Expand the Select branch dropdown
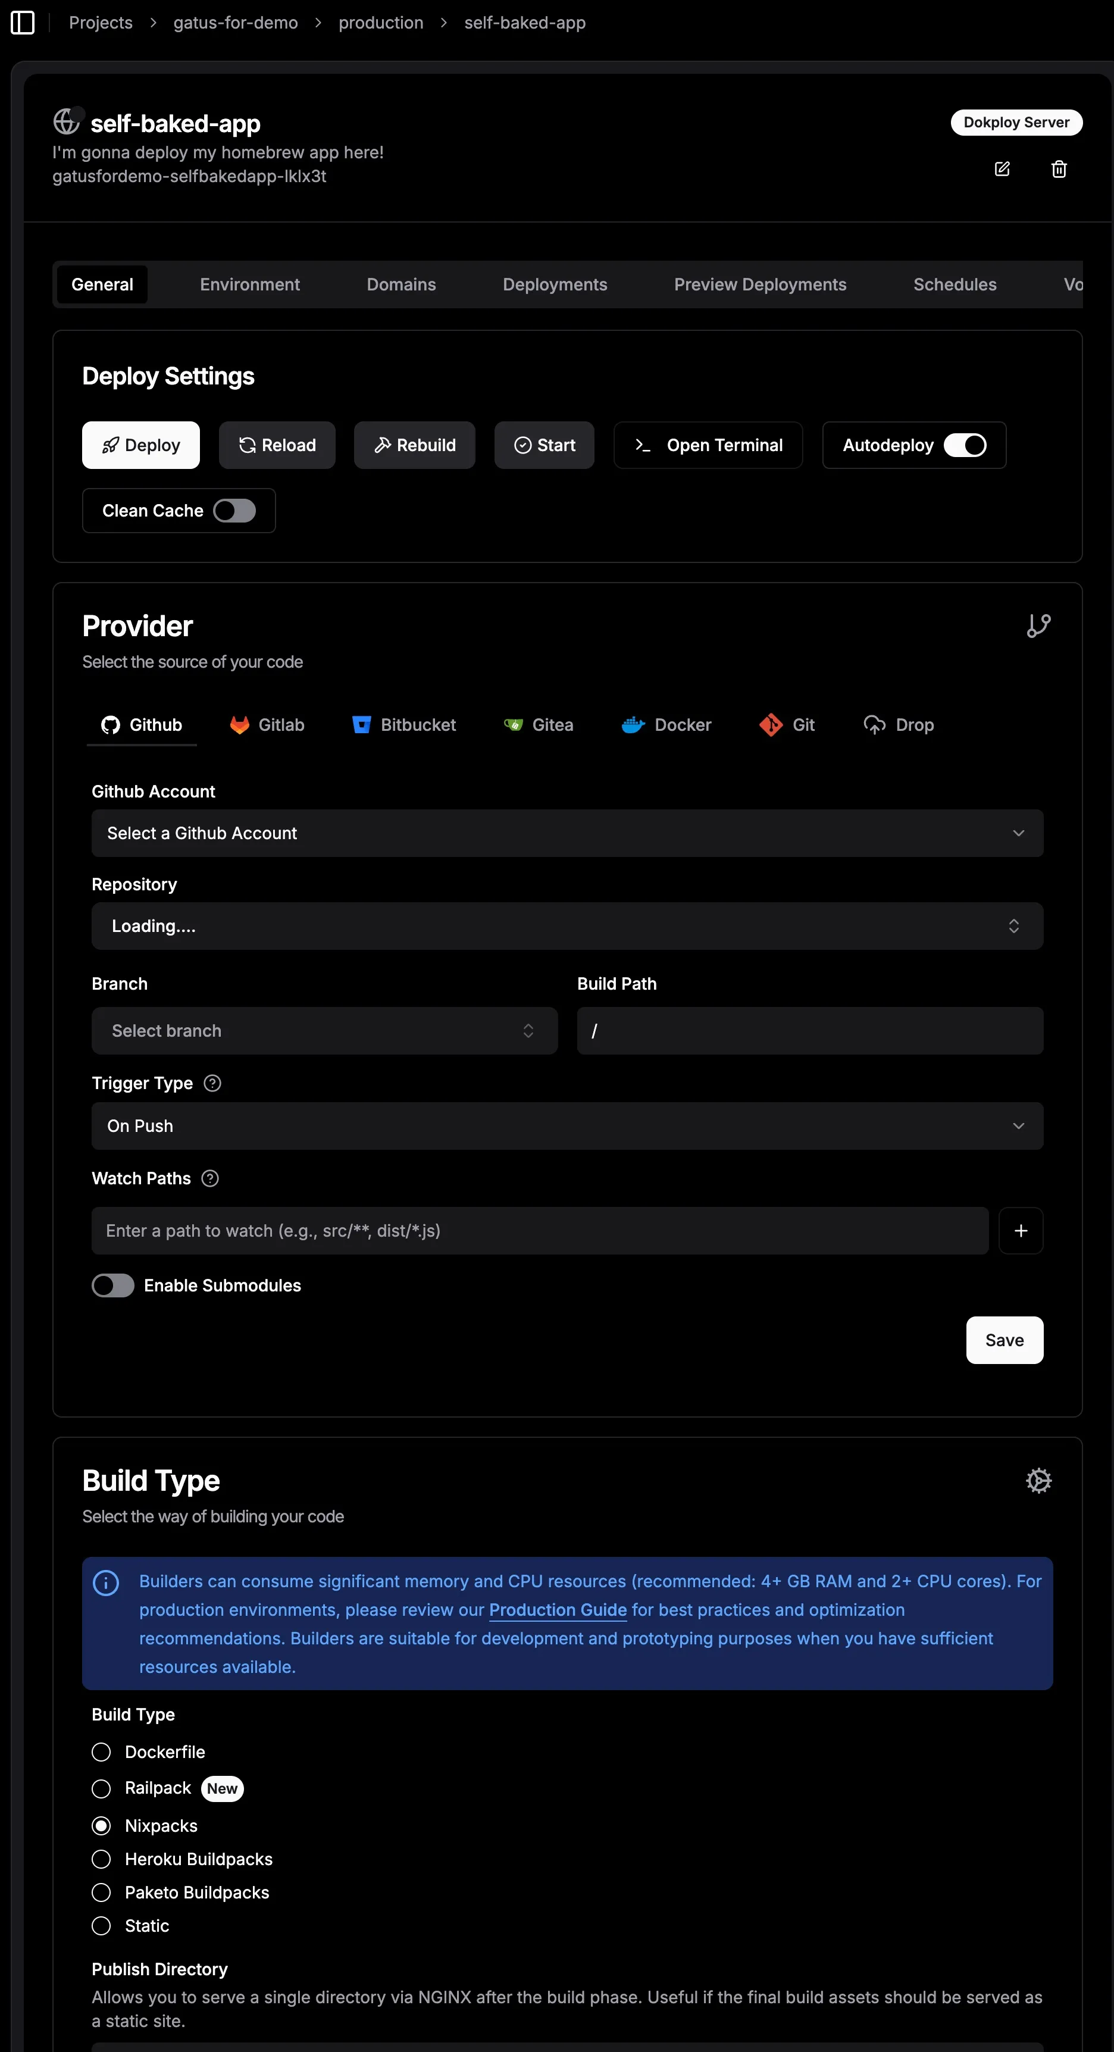1114x2052 pixels. click(323, 1030)
